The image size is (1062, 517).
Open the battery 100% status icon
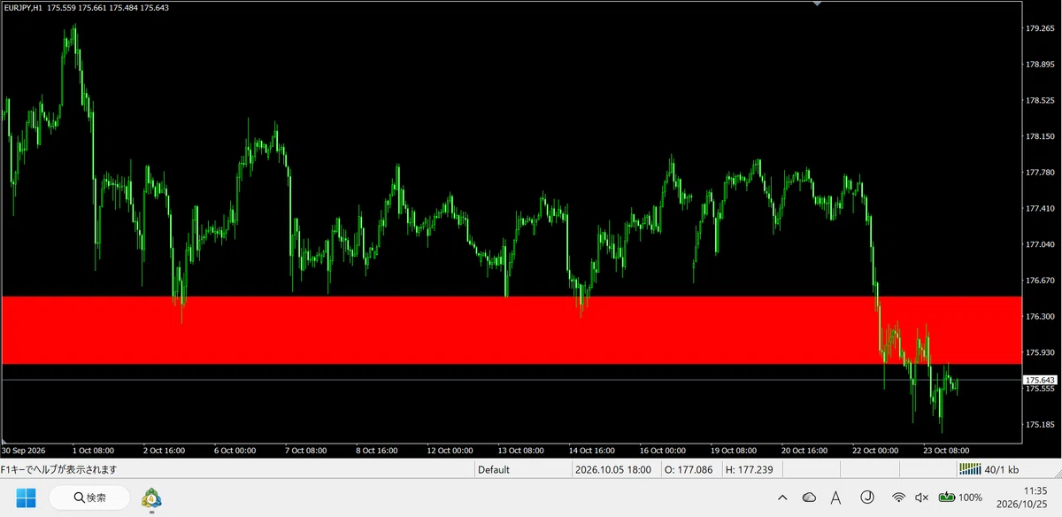tap(960, 498)
